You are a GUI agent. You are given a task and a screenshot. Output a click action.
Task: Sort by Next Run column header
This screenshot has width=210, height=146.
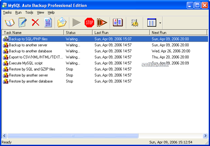178,33
